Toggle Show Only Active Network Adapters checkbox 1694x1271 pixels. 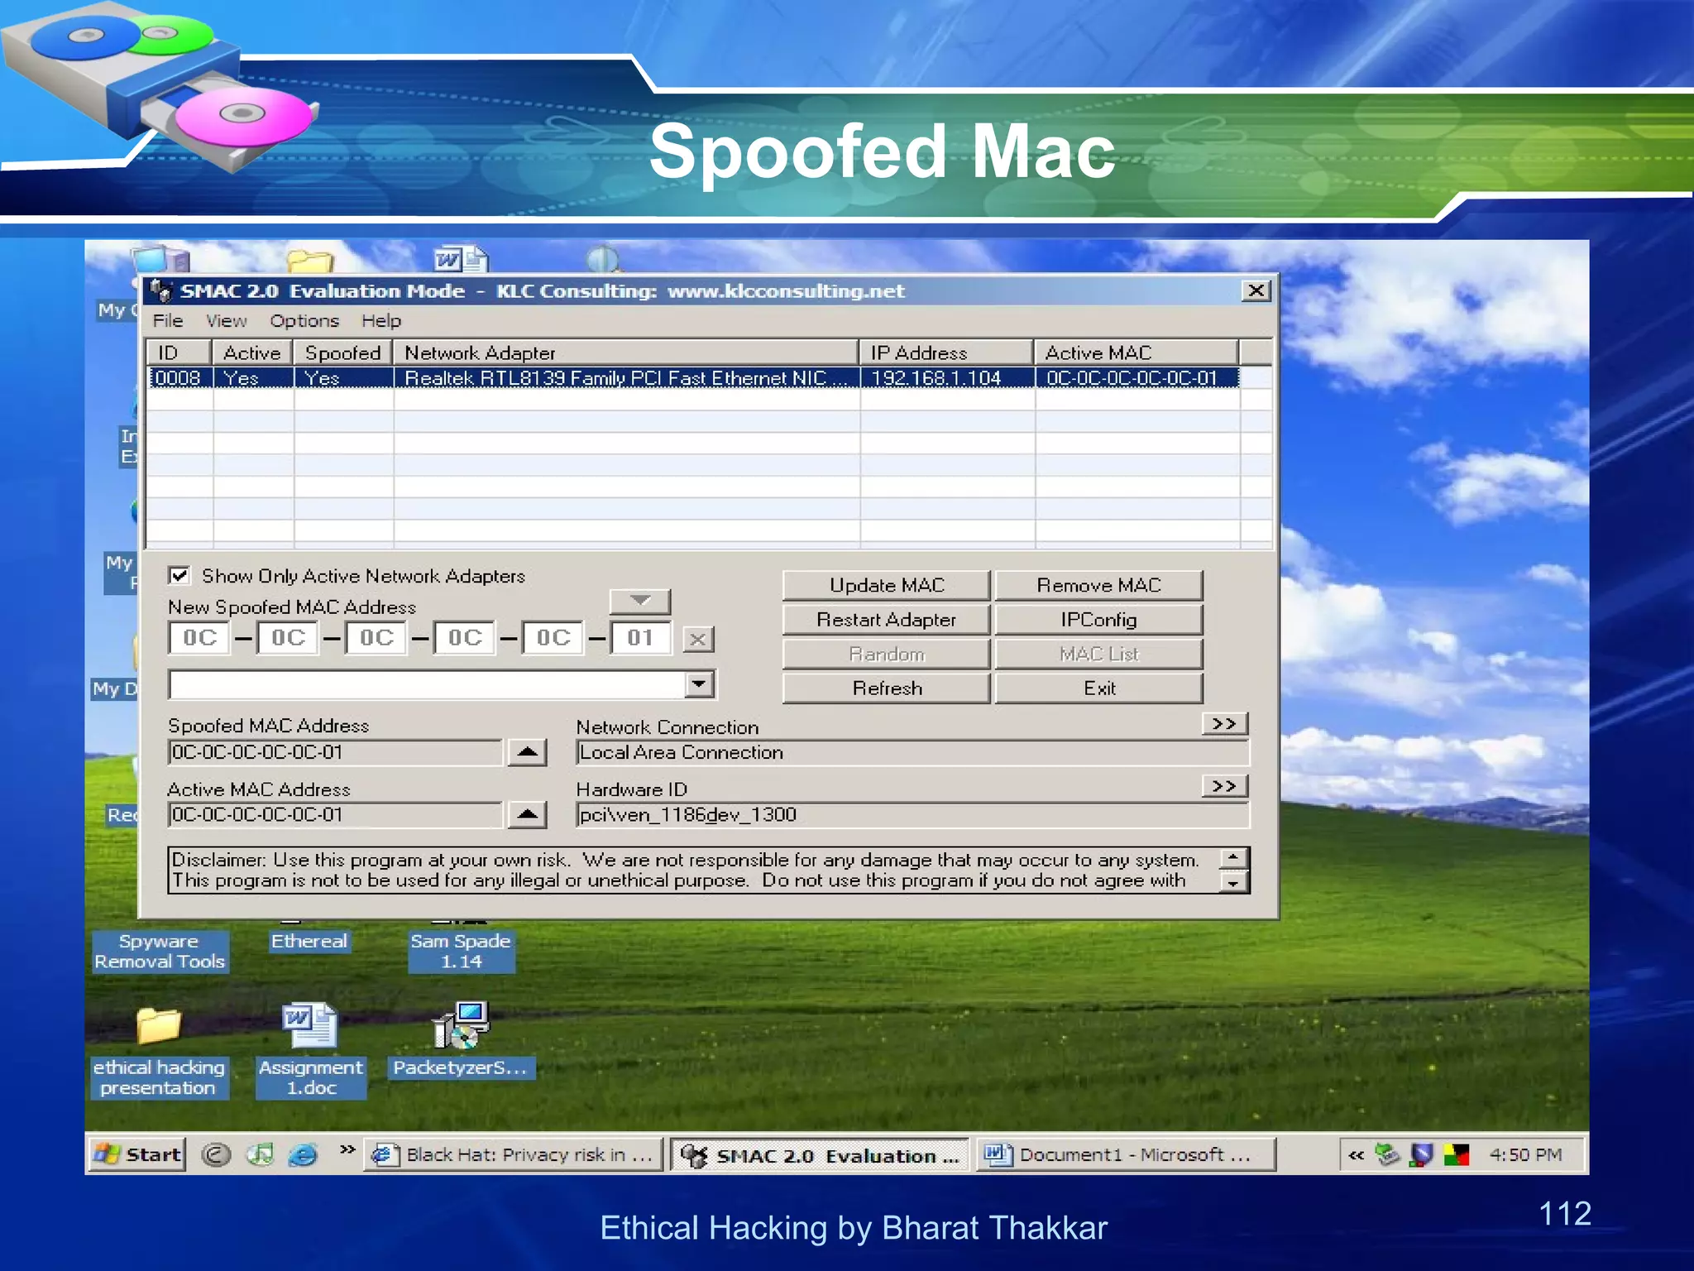(179, 575)
